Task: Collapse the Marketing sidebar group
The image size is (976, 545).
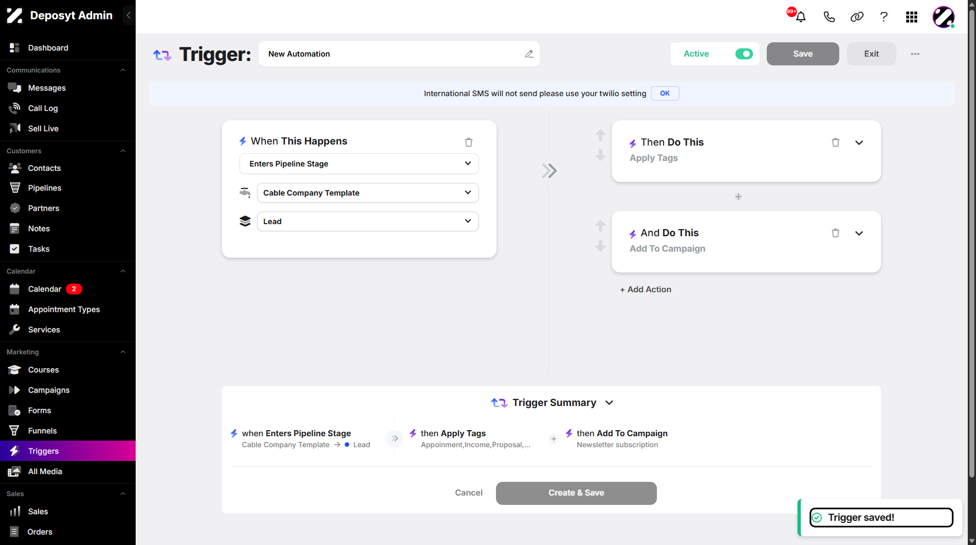Action: 123,352
